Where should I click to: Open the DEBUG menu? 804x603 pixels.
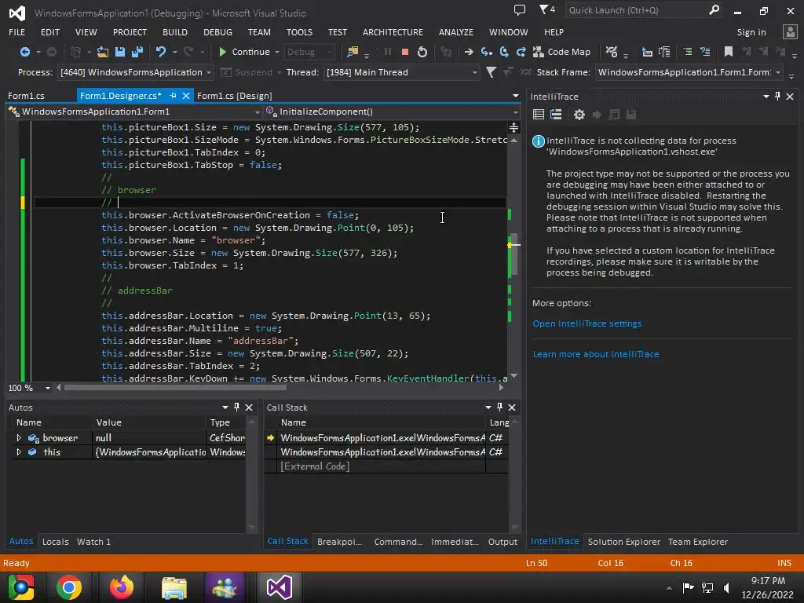coord(218,31)
